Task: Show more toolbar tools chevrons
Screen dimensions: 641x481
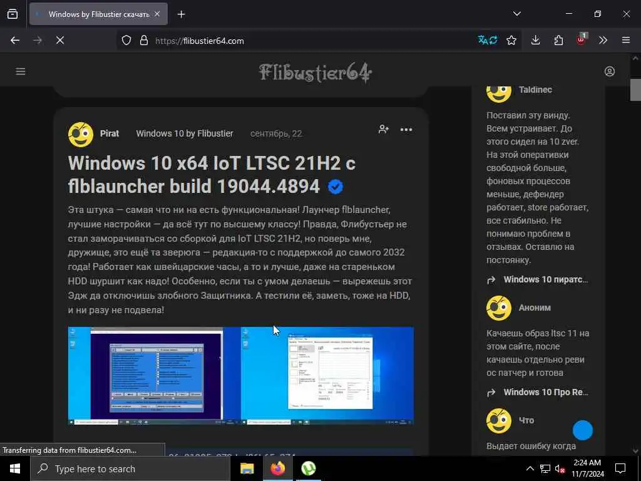Action: [x=603, y=40]
